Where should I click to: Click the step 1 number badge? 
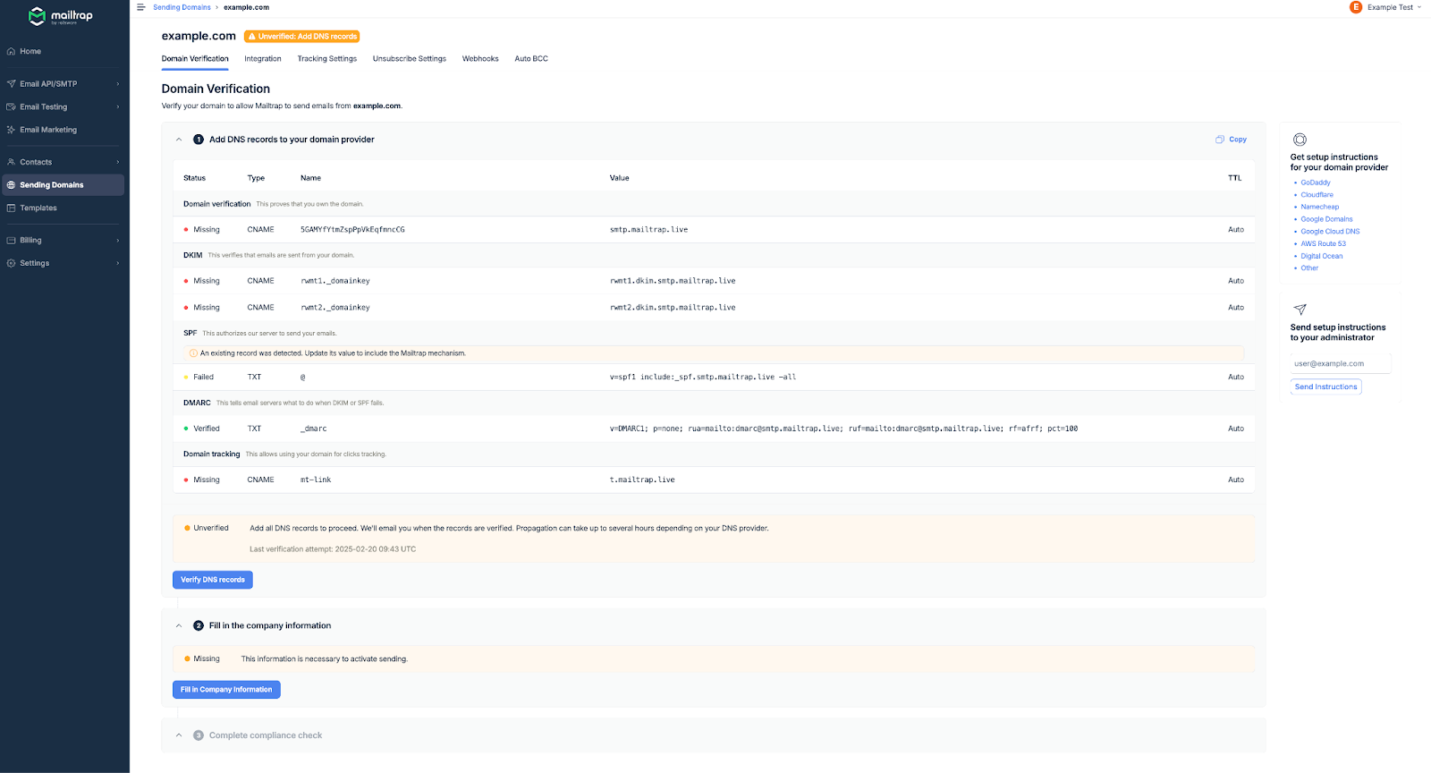(x=199, y=140)
